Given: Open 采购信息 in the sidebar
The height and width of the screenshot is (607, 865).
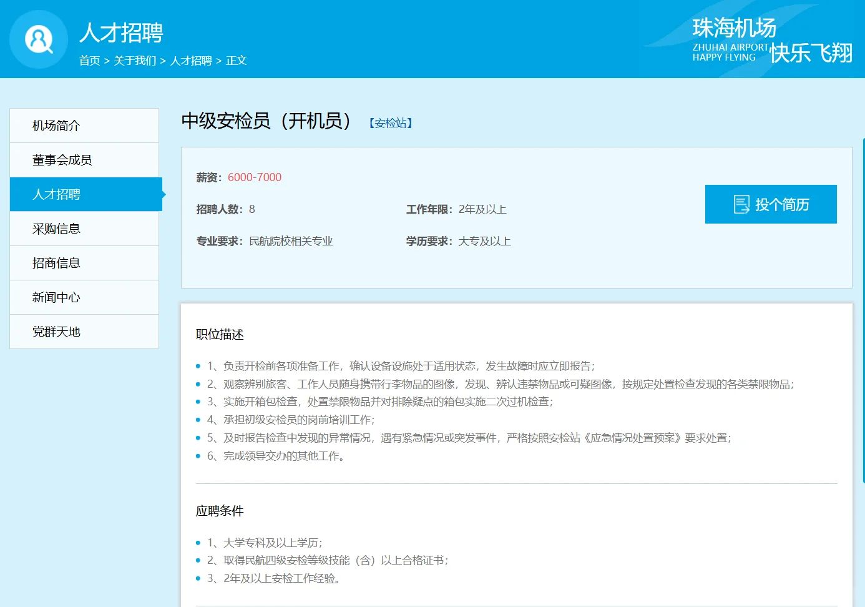Looking at the screenshot, I should point(84,229).
